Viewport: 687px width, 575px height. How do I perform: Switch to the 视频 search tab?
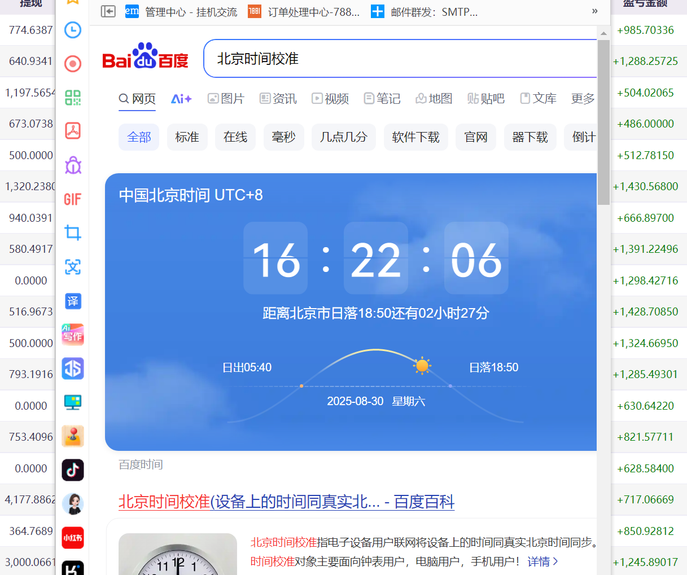coord(330,99)
